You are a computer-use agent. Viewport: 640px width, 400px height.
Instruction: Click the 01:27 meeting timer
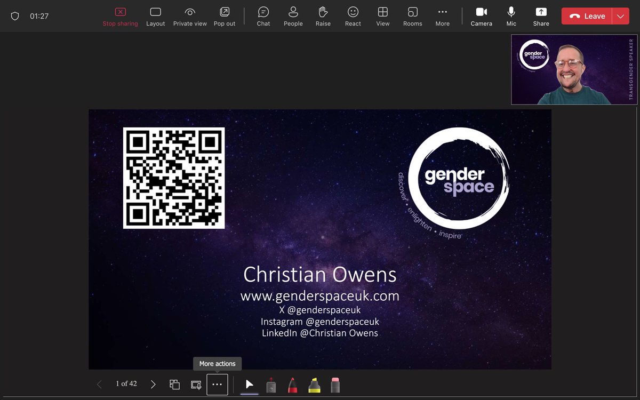39,16
